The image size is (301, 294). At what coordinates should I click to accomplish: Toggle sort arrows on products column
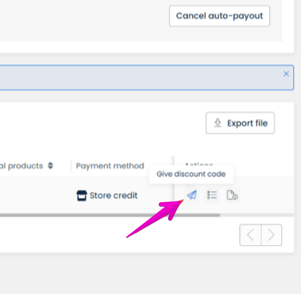tap(51, 165)
